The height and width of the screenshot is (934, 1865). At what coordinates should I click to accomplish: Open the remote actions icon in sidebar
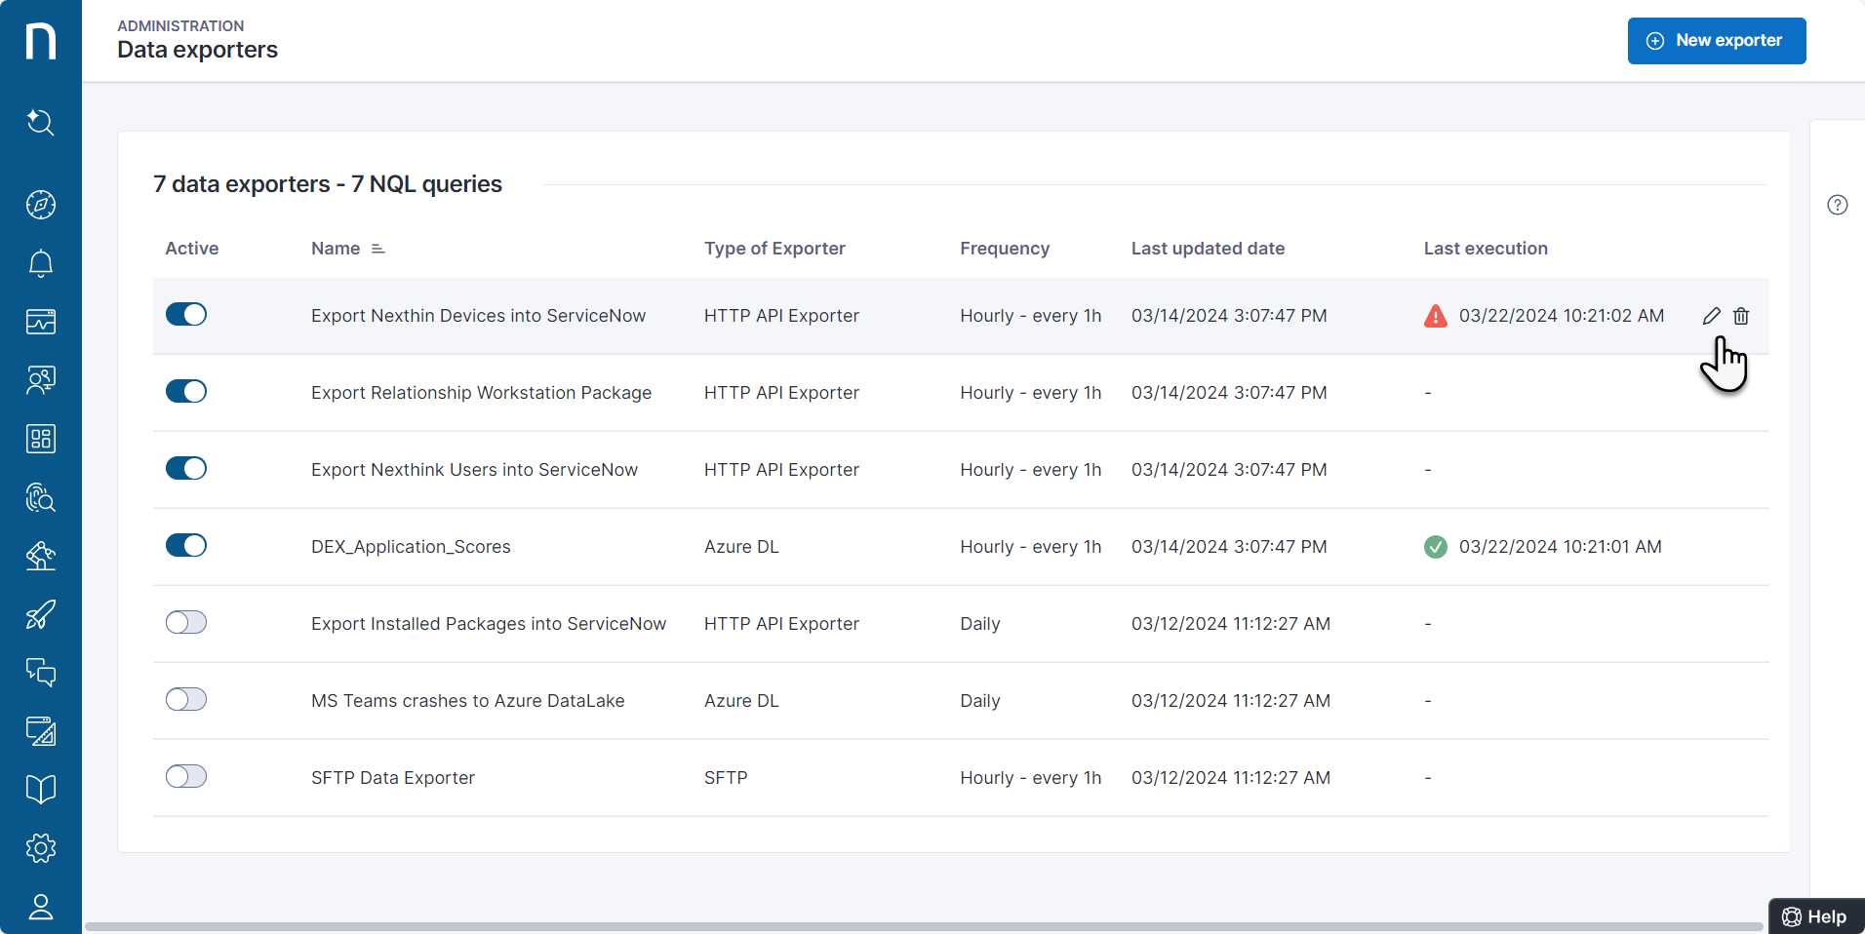(40, 556)
